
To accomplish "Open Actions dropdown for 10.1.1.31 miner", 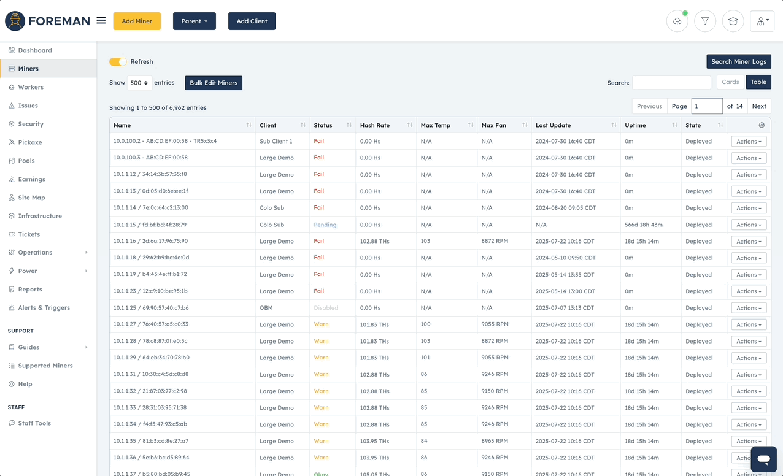I will tap(749, 375).
